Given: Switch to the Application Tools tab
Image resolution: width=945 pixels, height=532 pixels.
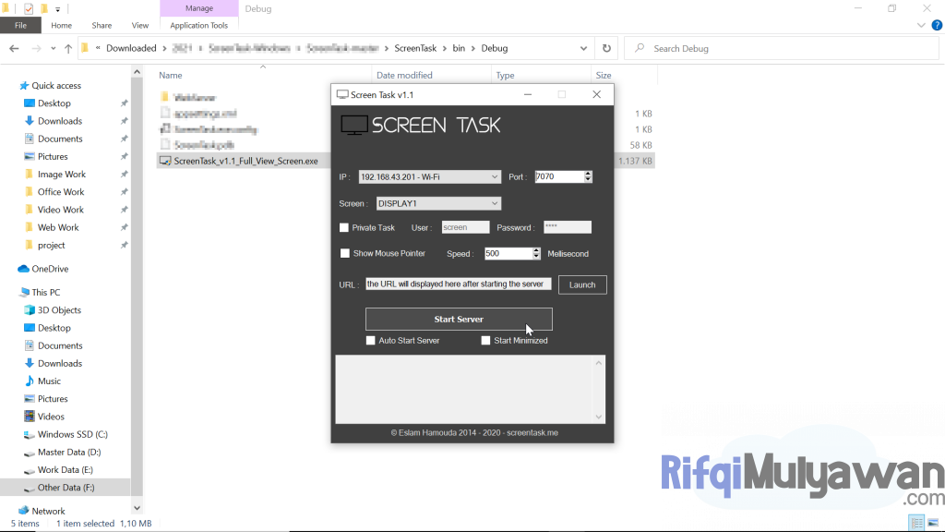Looking at the screenshot, I should (199, 26).
